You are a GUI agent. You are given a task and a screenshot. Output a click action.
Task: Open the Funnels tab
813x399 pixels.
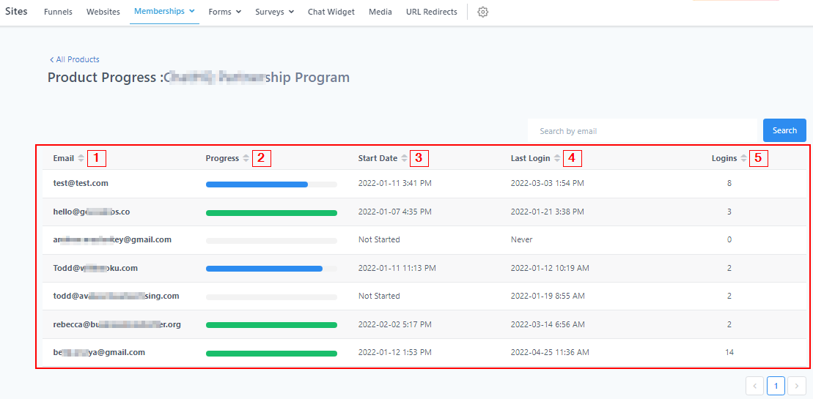point(58,12)
